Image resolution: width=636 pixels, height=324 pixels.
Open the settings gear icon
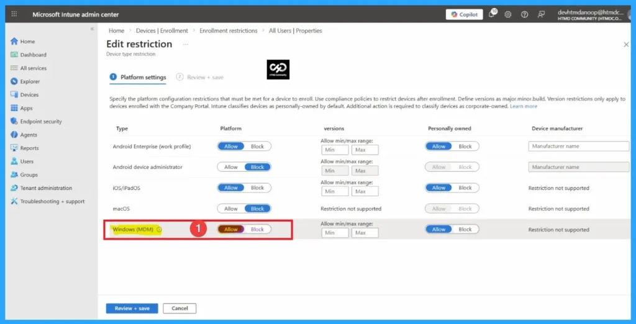coord(508,15)
